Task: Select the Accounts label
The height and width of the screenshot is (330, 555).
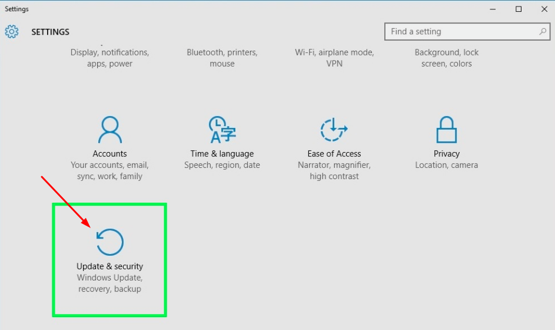Action: pos(109,153)
